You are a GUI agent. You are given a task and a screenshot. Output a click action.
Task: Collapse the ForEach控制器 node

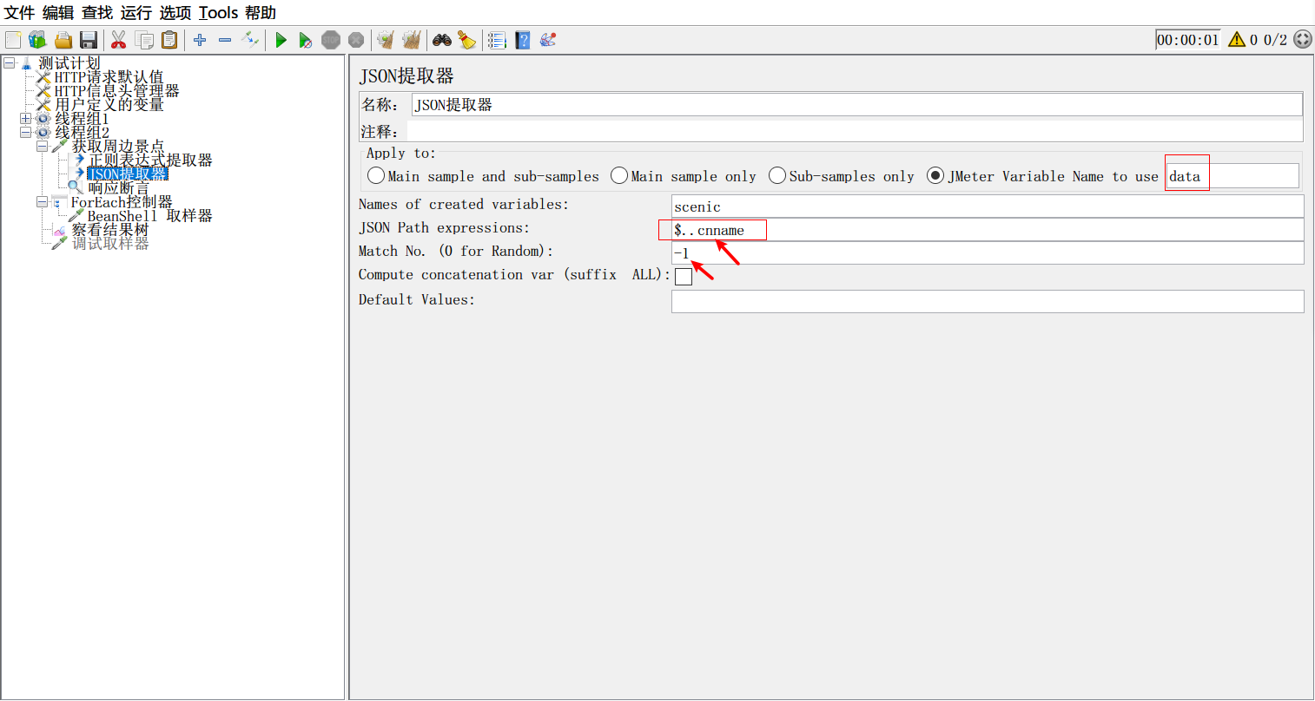[x=42, y=202]
